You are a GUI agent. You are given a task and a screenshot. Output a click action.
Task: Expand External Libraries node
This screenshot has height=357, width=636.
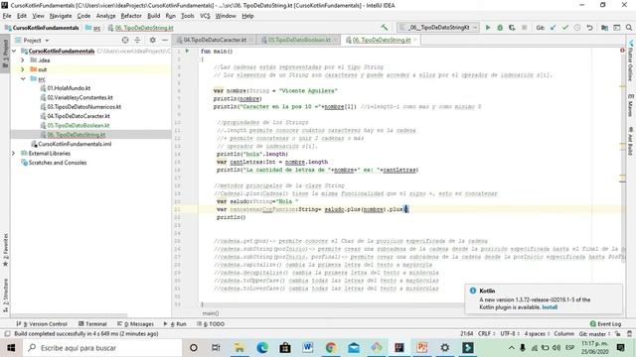pos(14,154)
